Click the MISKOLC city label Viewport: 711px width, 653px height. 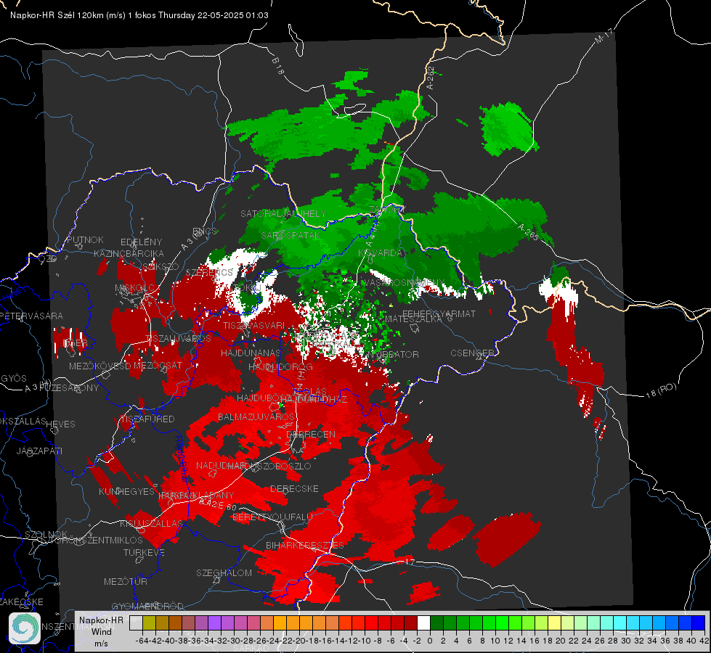[134, 288]
